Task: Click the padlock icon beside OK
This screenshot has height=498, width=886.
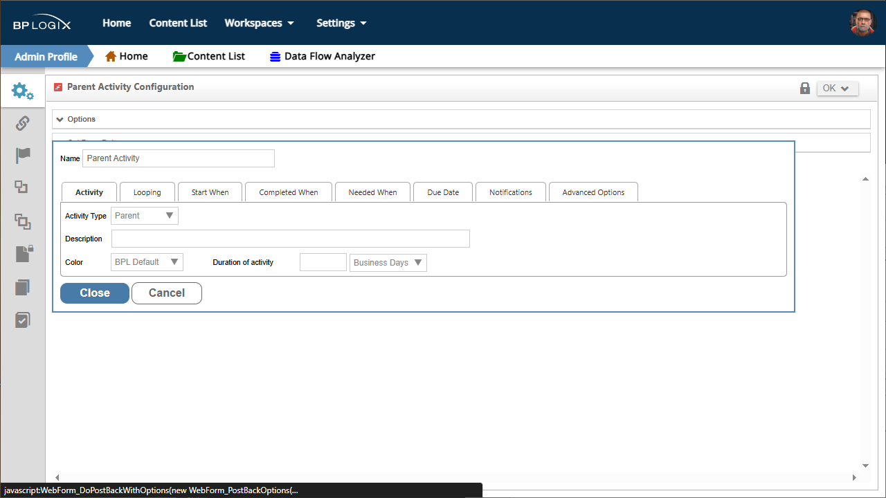Action: point(804,88)
